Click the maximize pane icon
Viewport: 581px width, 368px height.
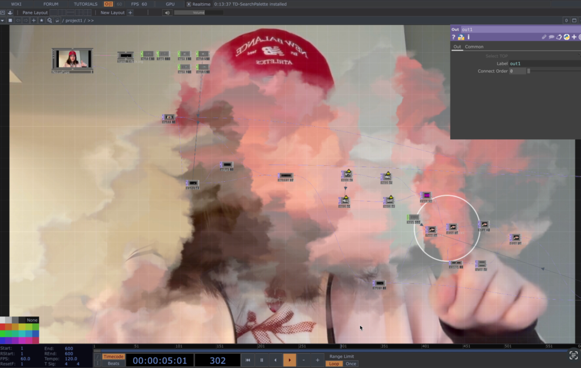click(x=574, y=20)
